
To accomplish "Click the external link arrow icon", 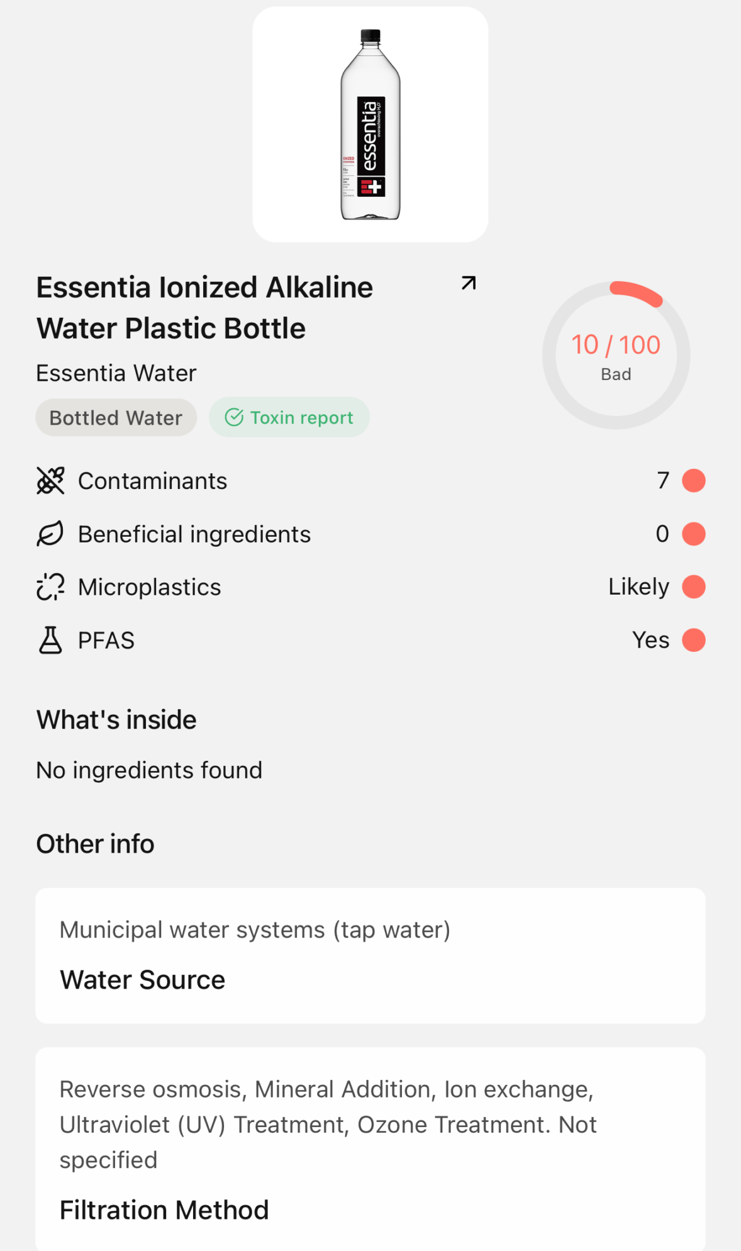I will pos(468,283).
